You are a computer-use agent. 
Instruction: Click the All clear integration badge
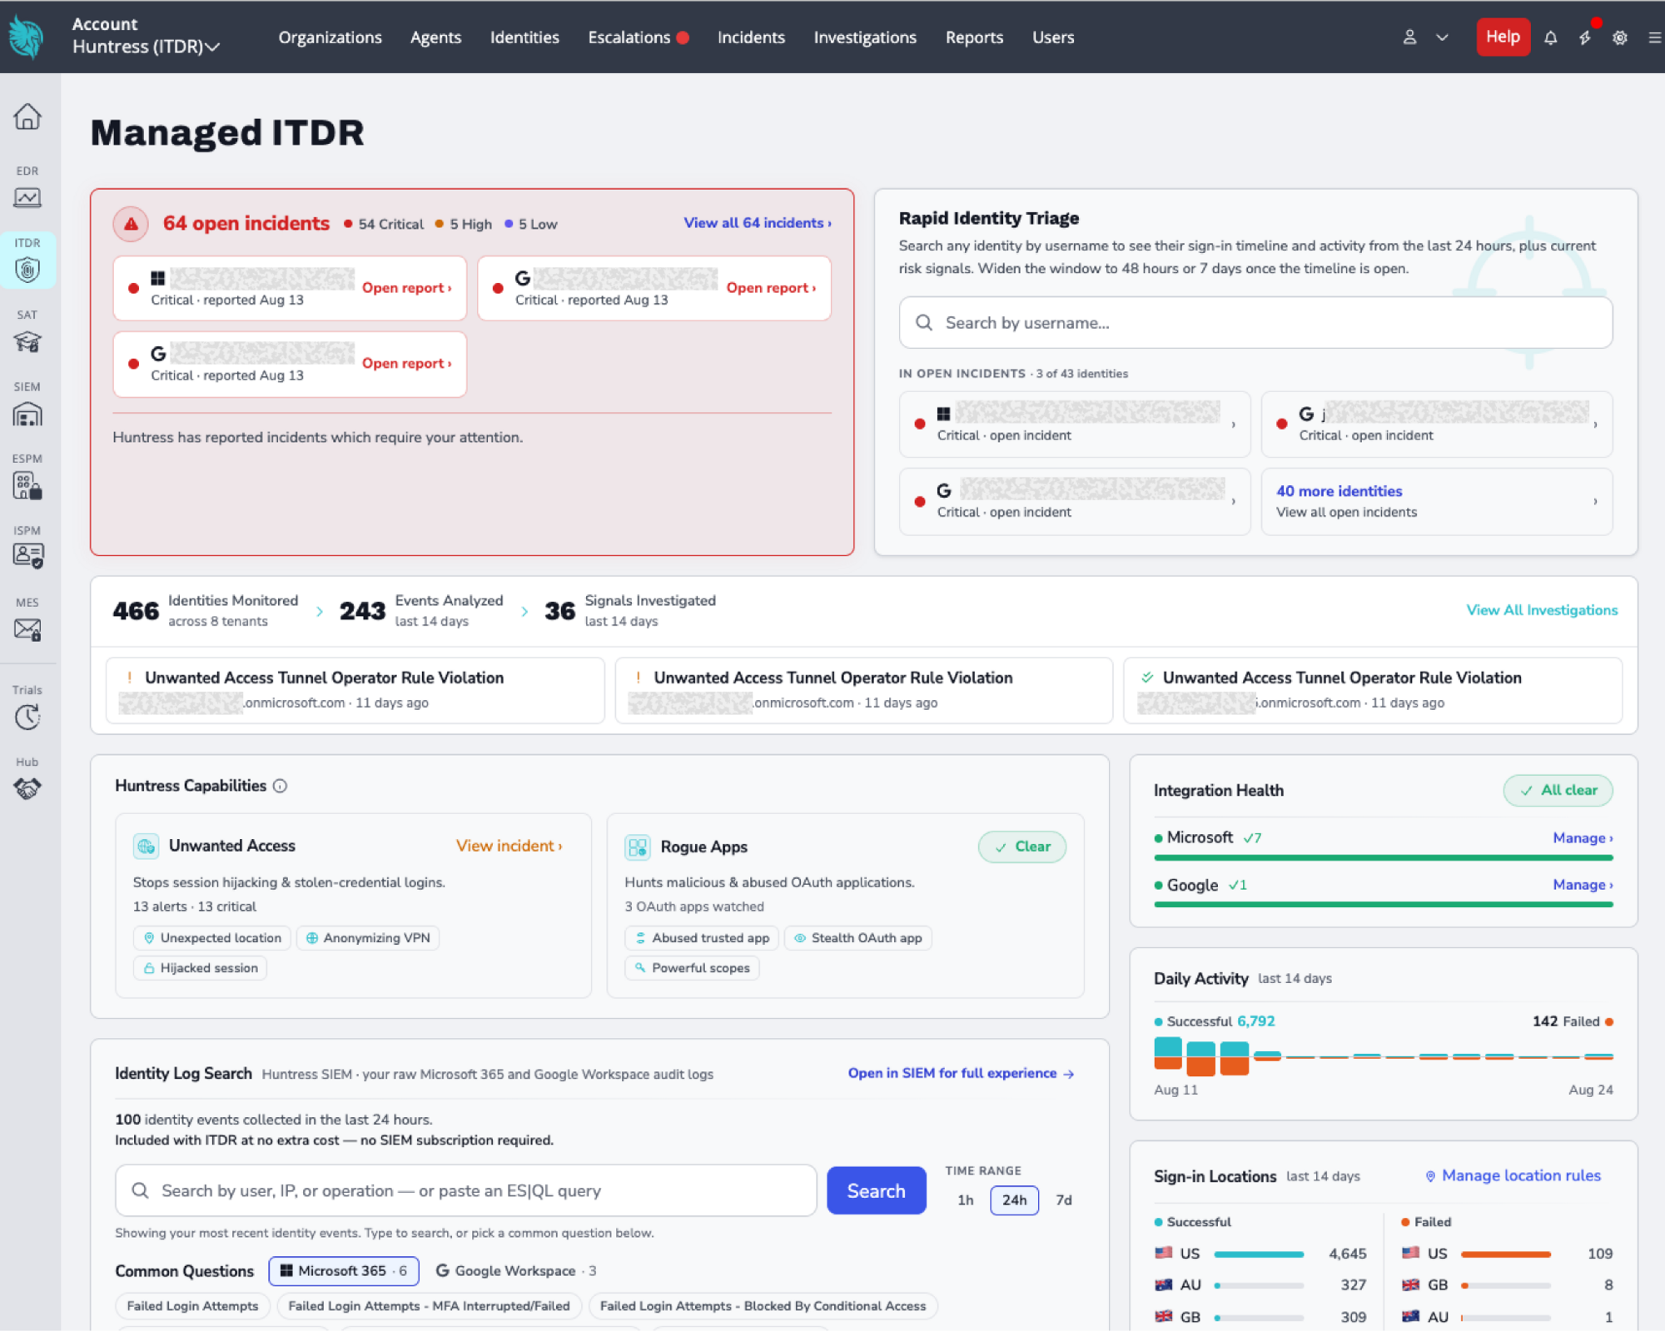pyautogui.click(x=1558, y=791)
